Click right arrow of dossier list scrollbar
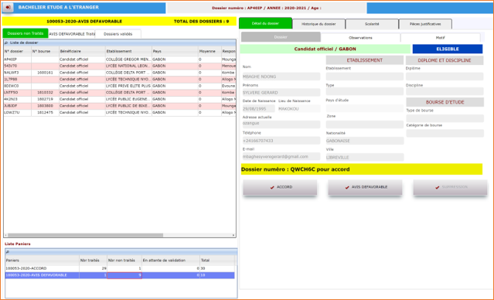Viewport: 494px width, 300px height. click(x=233, y=235)
